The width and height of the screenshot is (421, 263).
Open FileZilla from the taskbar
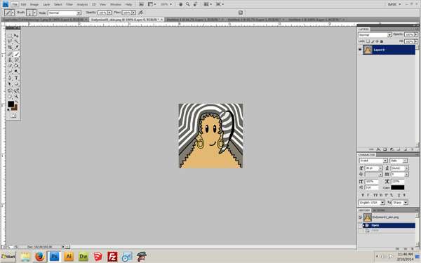click(112, 257)
